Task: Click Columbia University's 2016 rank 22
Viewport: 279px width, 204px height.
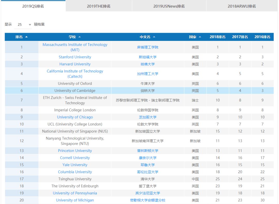Action: click(262, 172)
